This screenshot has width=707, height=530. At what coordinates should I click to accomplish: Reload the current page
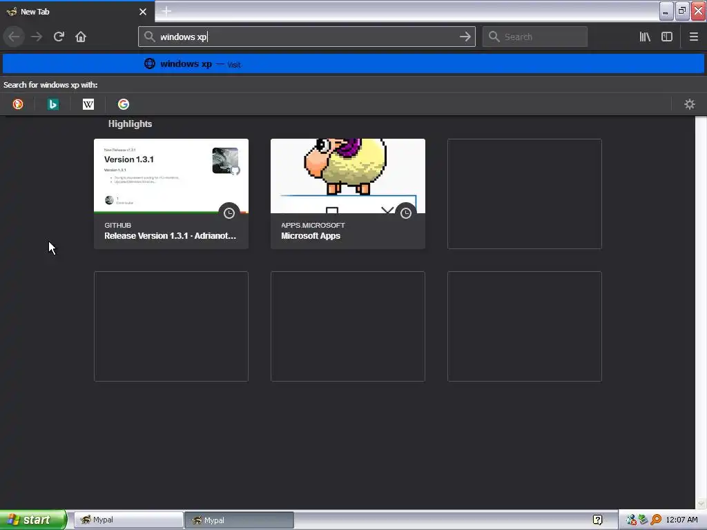(x=59, y=37)
